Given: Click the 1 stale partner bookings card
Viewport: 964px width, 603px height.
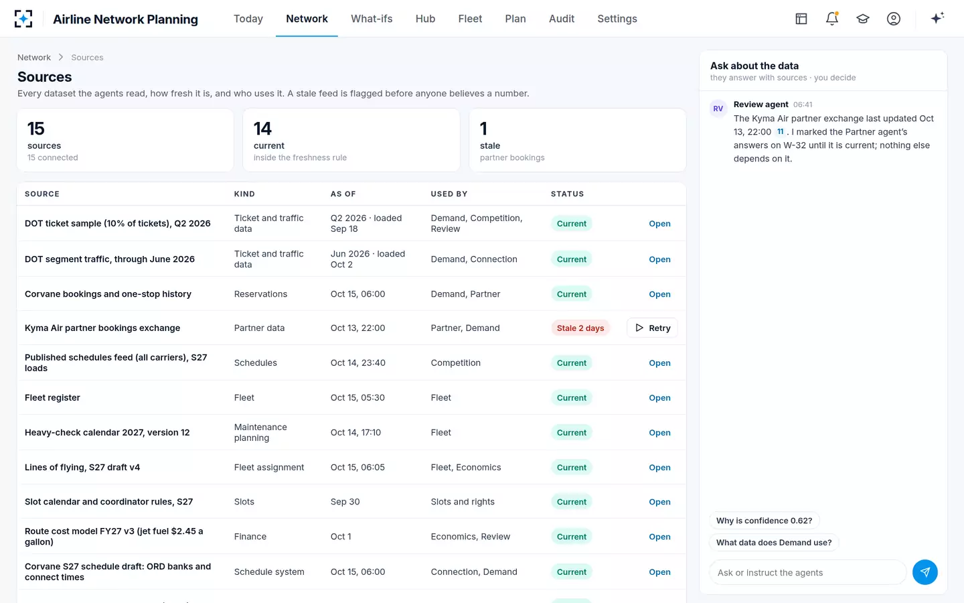Looking at the screenshot, I should [x=578, y=140].
